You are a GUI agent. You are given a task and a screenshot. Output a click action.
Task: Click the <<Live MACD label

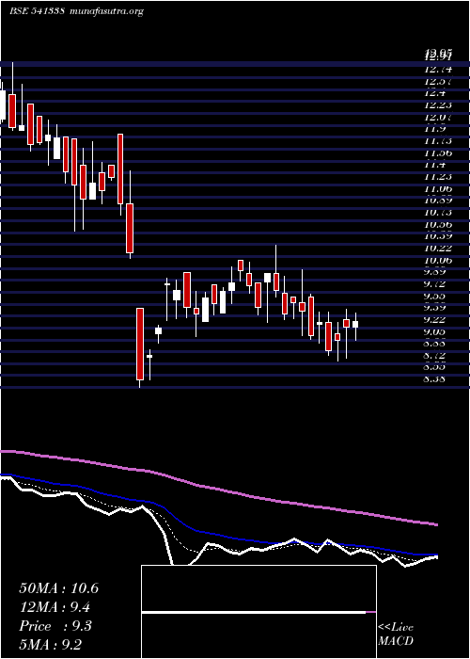(396, 635)
